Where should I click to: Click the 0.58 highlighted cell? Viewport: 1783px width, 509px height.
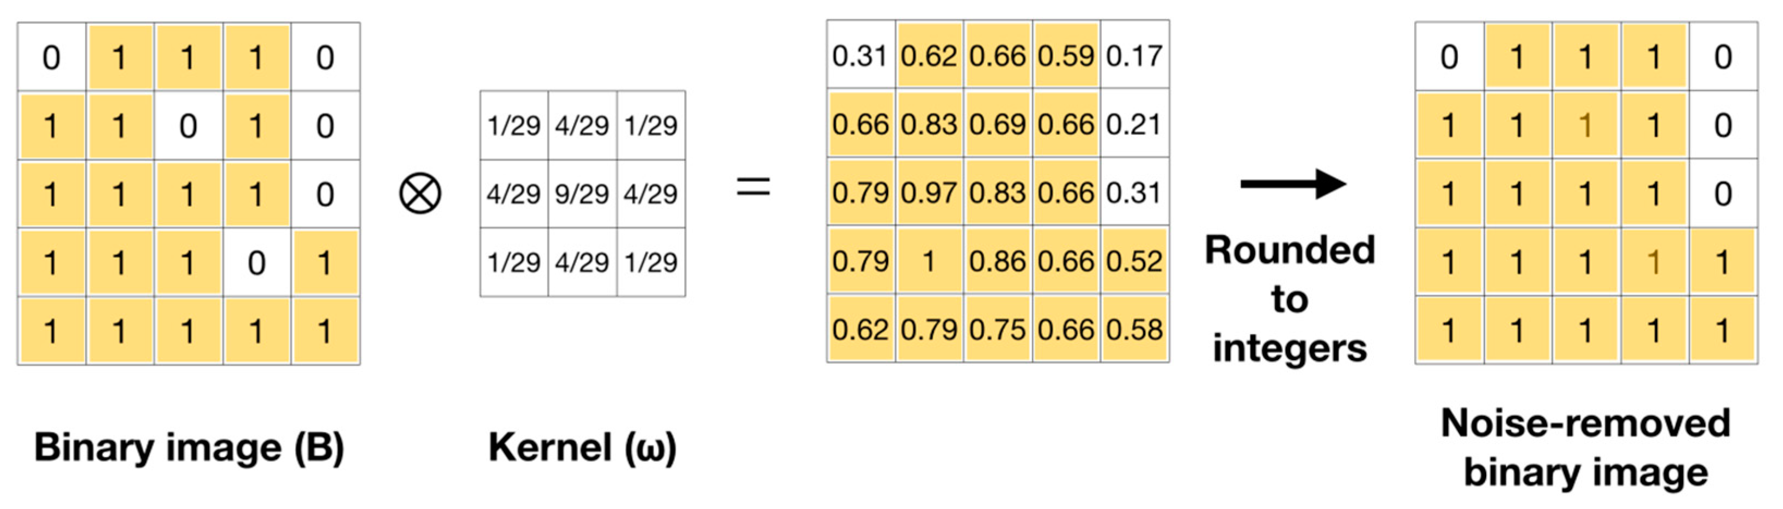click(x=1134, y=329)
